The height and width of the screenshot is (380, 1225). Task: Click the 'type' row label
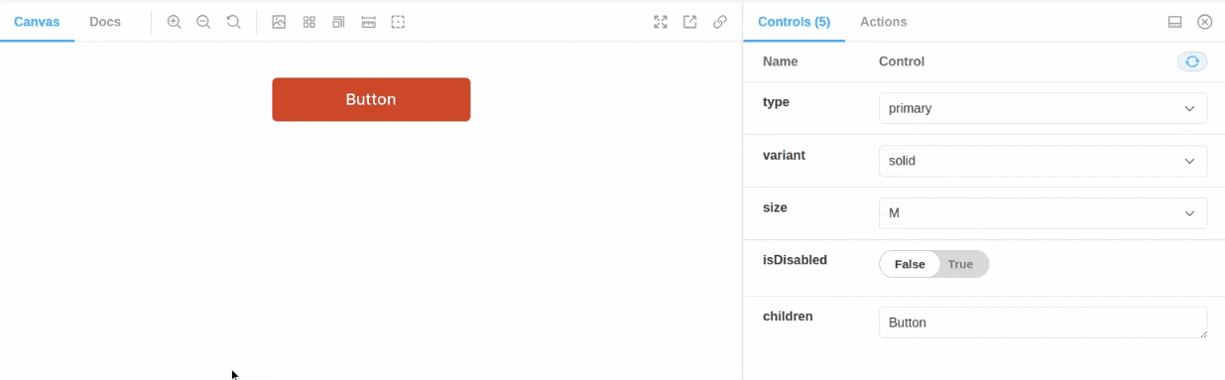776,102
